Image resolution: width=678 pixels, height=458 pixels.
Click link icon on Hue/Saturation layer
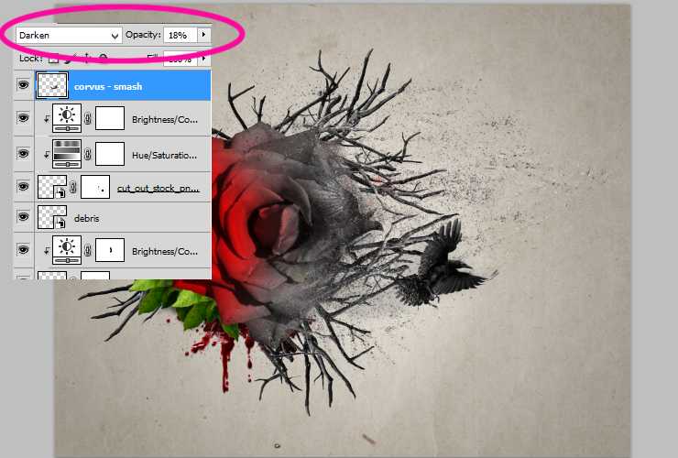[88, 154]
